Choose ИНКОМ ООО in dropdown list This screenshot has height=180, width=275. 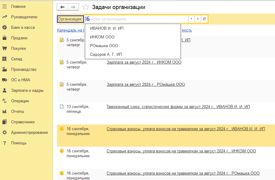[x=102, y=37]
